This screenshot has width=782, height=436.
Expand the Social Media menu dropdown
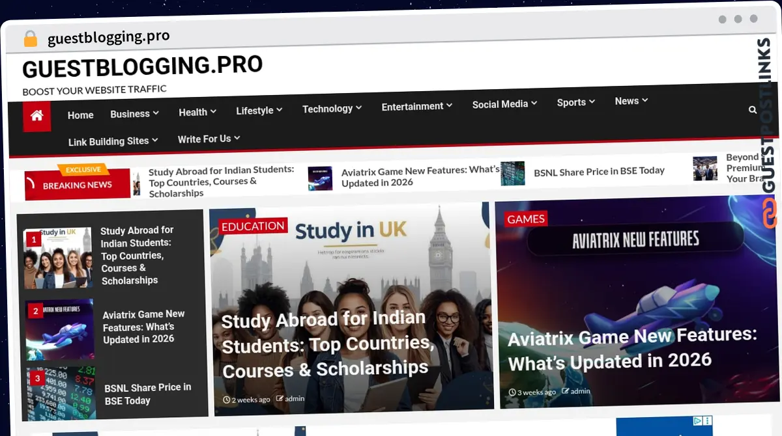coord(505,103)
